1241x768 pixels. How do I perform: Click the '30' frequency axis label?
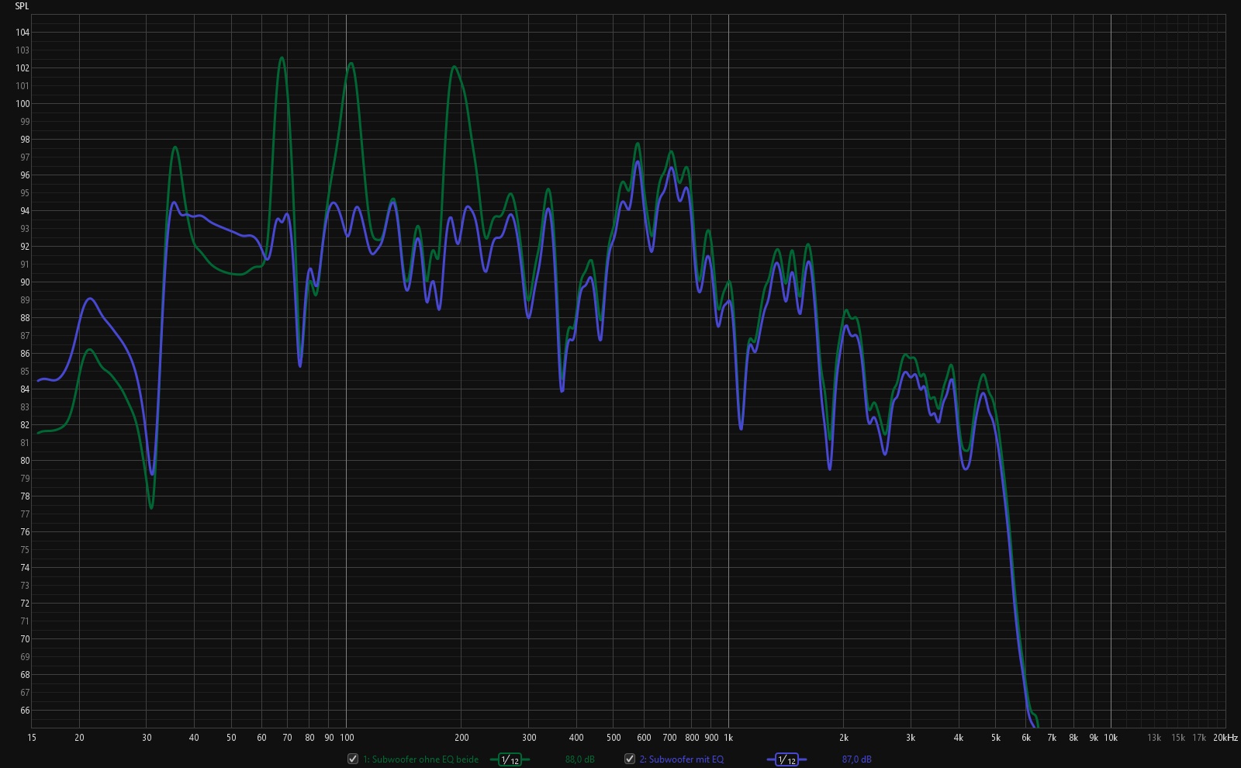(147, 738)
